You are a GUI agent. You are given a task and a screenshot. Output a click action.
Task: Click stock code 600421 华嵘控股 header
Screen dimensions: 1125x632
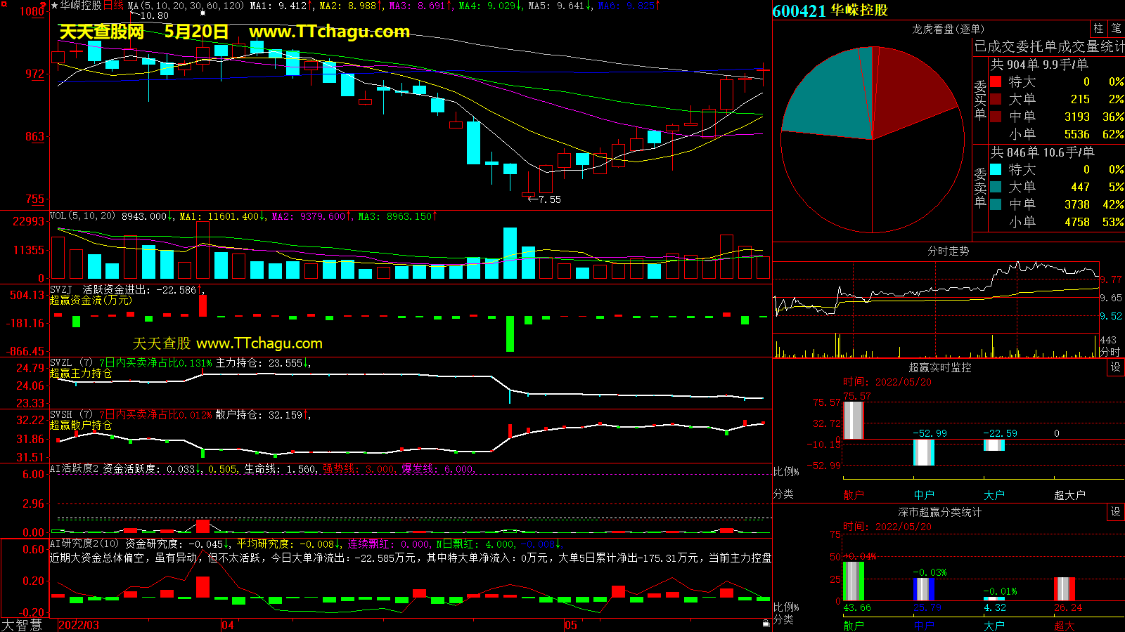(x=830, y=11)
